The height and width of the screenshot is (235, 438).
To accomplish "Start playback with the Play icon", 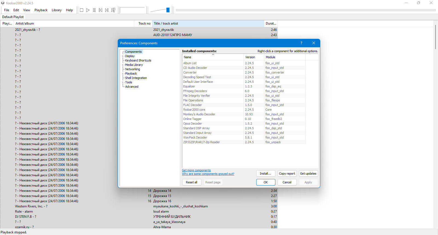I will coord(88,10).
